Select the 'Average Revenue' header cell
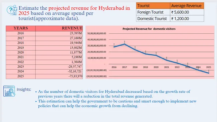The width and height of the screenshot is (217, 122). click(187, 6)
